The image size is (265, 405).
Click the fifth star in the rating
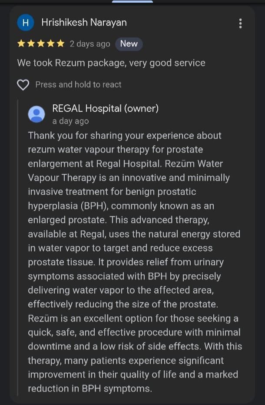point(60,44)
